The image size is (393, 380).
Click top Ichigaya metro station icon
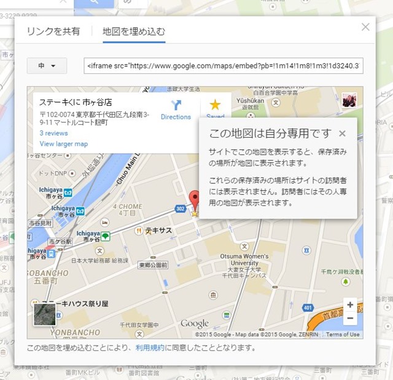(68, 192)
